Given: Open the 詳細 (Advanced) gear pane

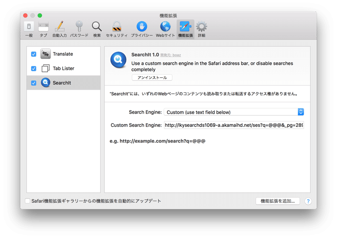Looking at the screenshot, I should coord(201,29).
